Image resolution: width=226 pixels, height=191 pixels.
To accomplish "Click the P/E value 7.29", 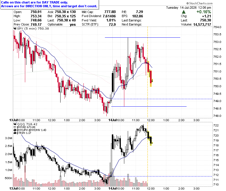I will click(139, 12).
